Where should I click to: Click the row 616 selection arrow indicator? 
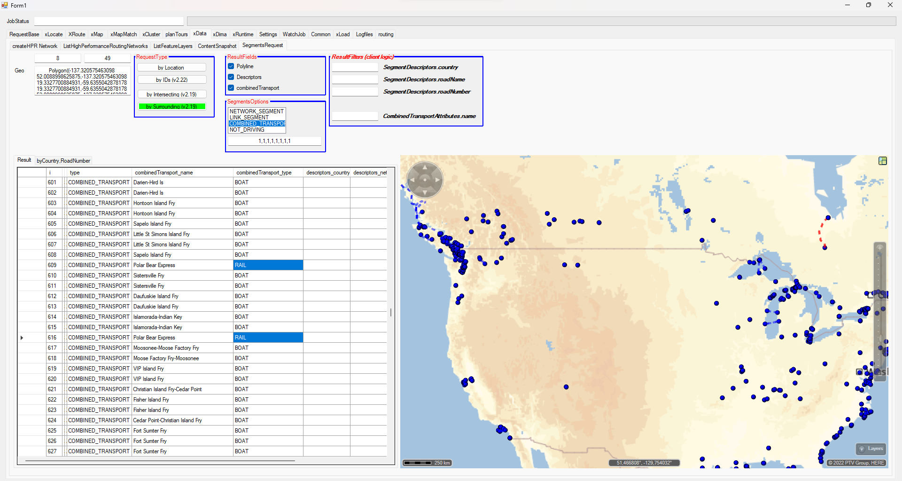click(x=22, y=338)
